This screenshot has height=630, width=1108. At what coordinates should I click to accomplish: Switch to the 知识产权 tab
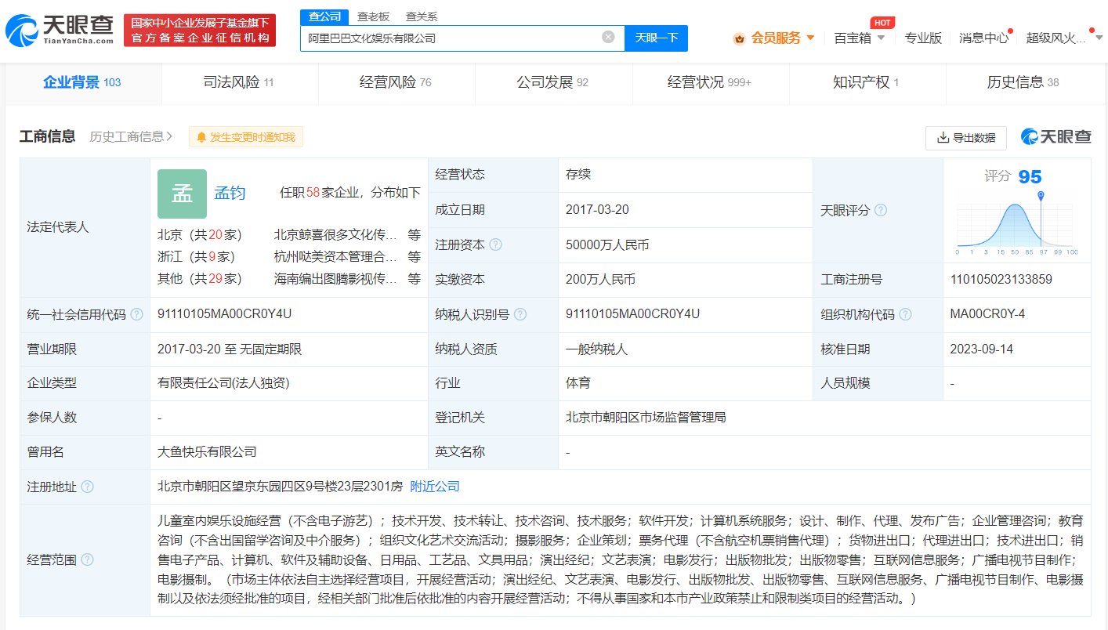[x=867, y=82]
